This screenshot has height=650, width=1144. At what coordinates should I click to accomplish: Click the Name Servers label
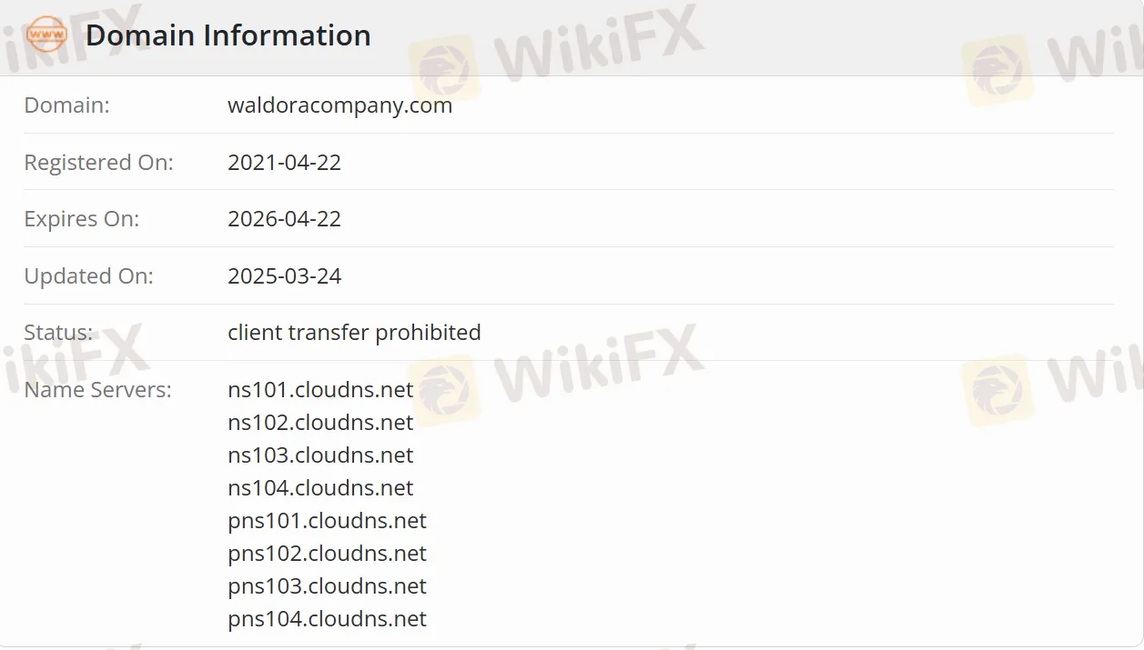(x=97, y=390)
